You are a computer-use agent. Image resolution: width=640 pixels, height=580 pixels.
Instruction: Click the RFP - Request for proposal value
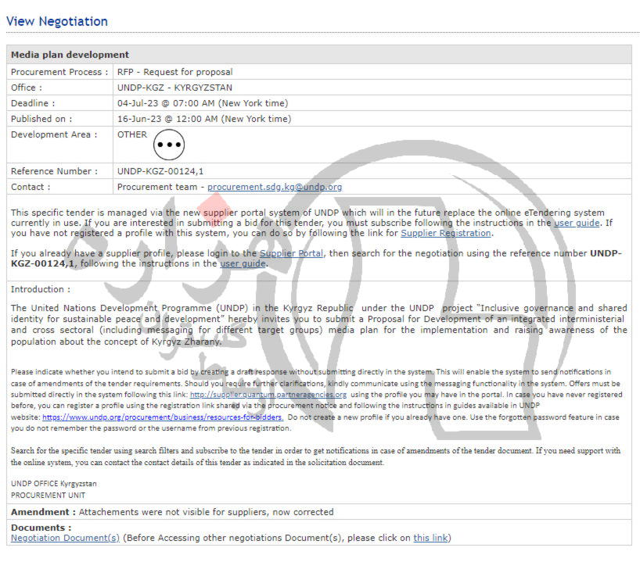(174, 72)
